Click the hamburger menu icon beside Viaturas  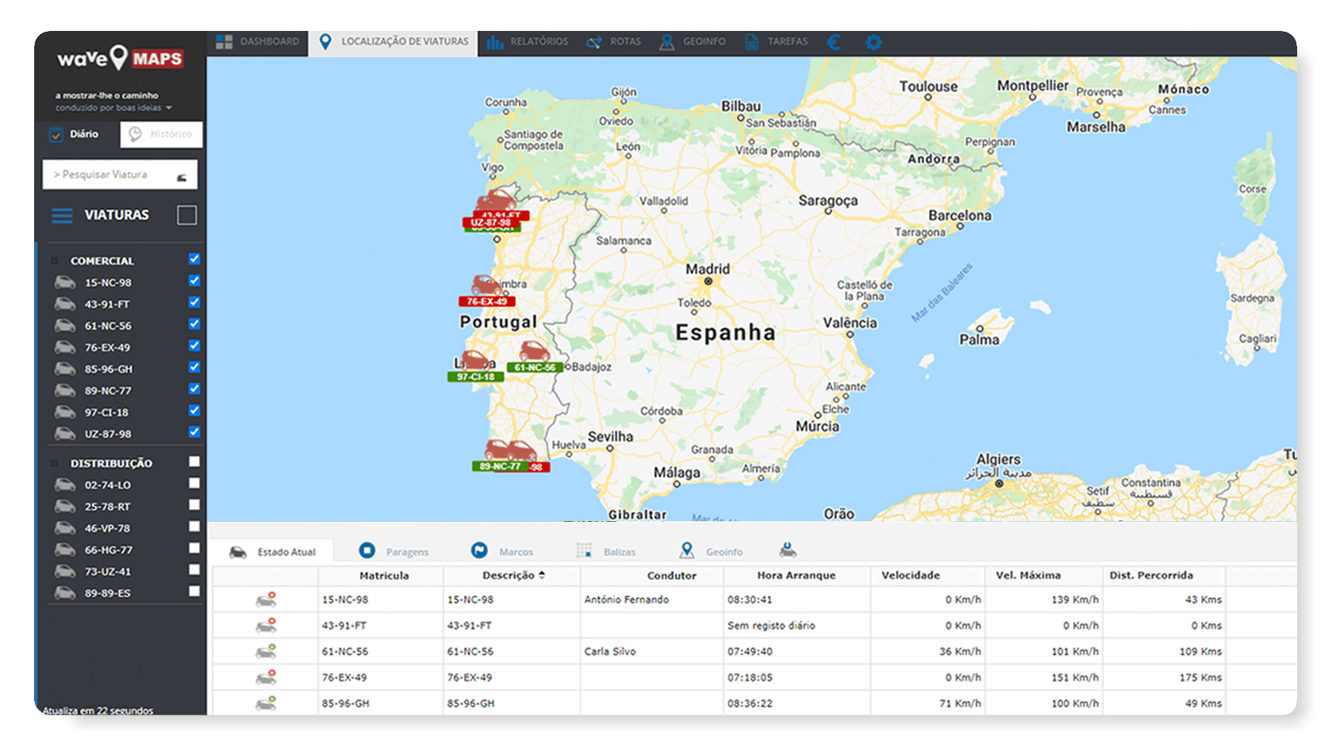[62, 215]
